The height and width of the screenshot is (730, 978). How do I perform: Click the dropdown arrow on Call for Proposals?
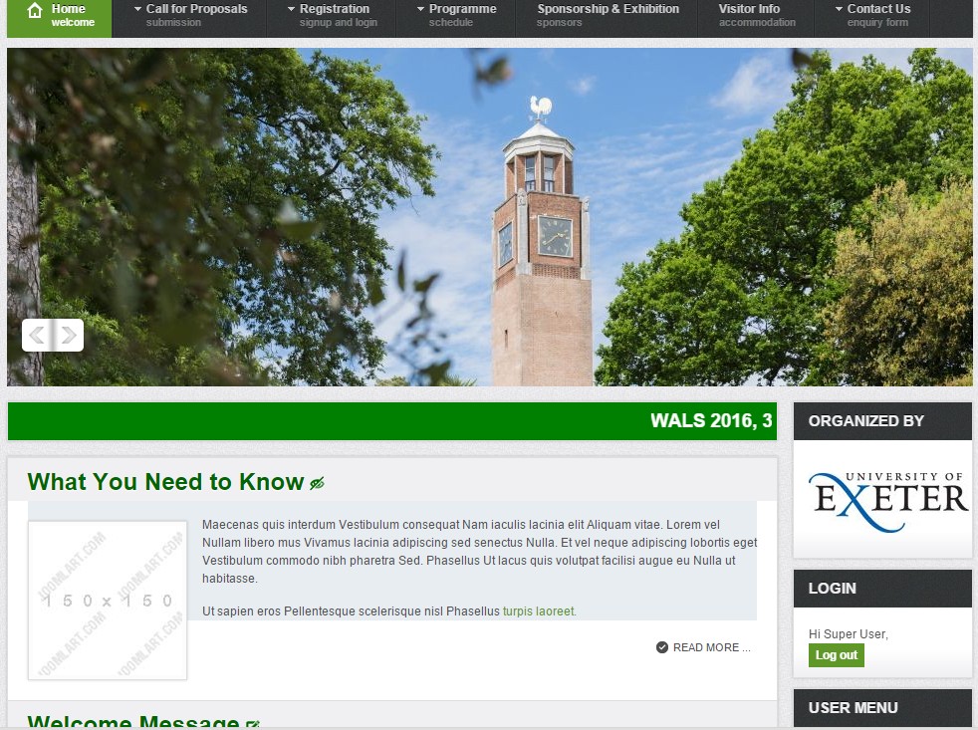click(139, 8)
